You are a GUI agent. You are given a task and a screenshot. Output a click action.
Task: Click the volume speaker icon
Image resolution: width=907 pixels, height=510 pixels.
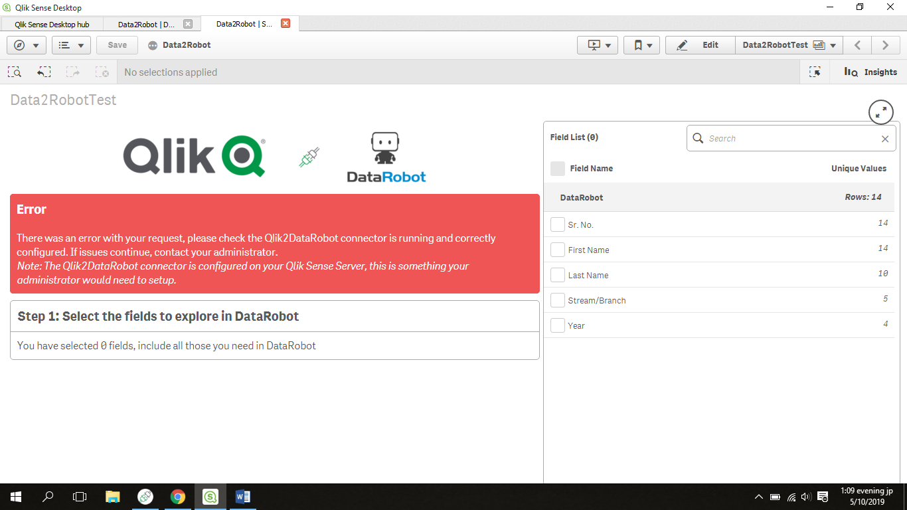point(807,497)
